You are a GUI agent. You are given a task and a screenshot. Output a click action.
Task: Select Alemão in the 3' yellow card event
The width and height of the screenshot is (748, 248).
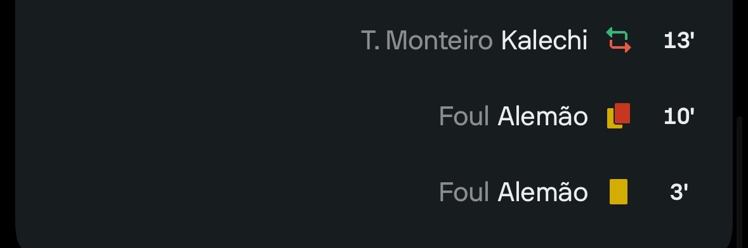(x=542, y=192)
